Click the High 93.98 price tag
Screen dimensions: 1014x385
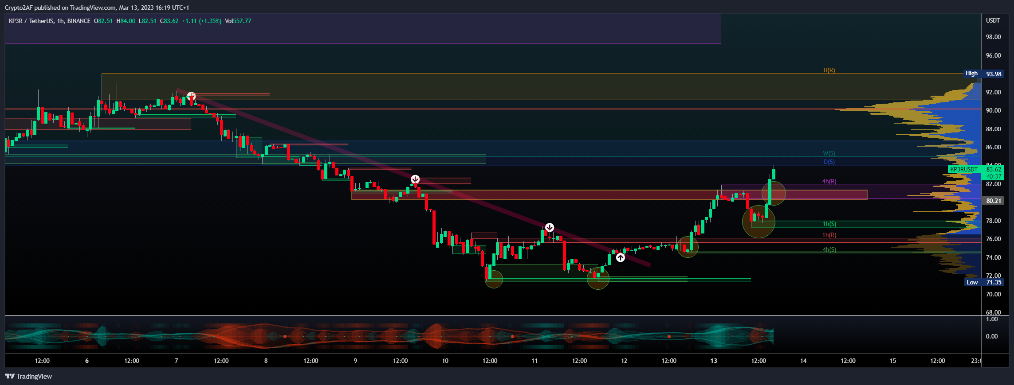(984, 74)
